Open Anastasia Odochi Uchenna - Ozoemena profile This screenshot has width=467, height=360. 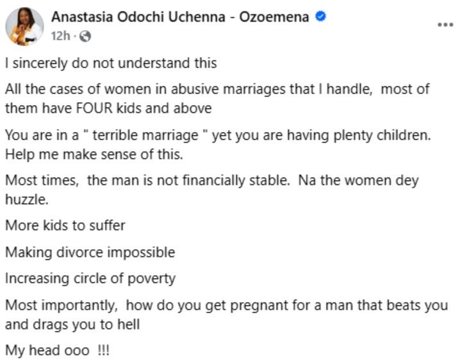tap(181, 17)
